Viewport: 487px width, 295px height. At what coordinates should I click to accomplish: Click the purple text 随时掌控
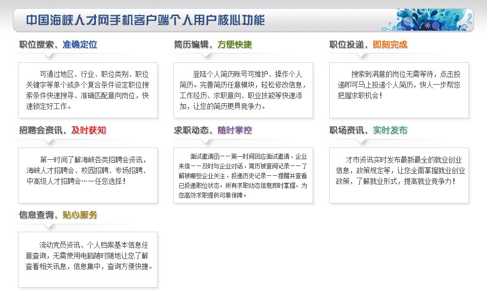click(x=235, y=130)
